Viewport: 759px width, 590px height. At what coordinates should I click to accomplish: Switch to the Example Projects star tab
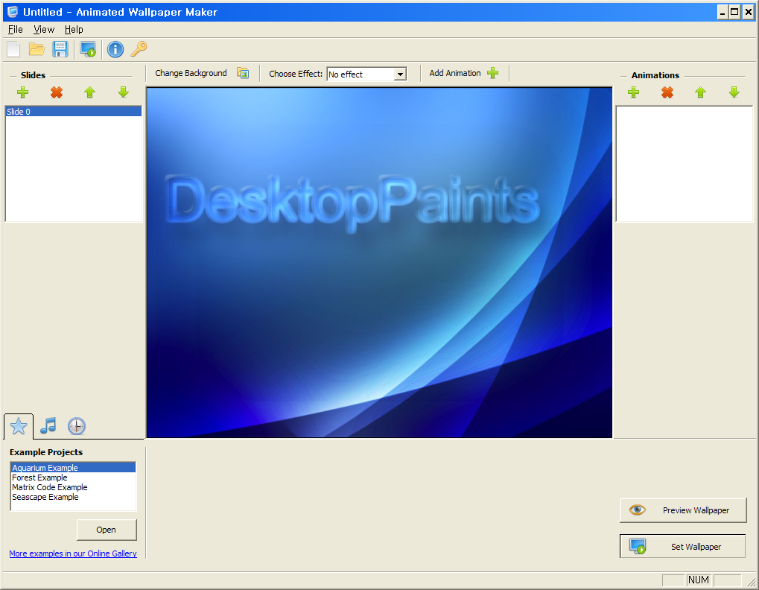[x=19, y=426]
